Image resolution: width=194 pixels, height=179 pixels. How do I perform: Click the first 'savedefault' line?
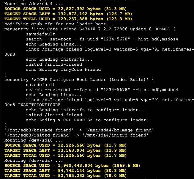tap(40, 34)
